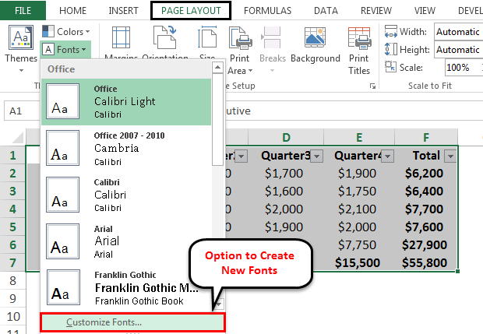
Task: Set the Width scale-to-fit box
Action: tap(458, 32)
